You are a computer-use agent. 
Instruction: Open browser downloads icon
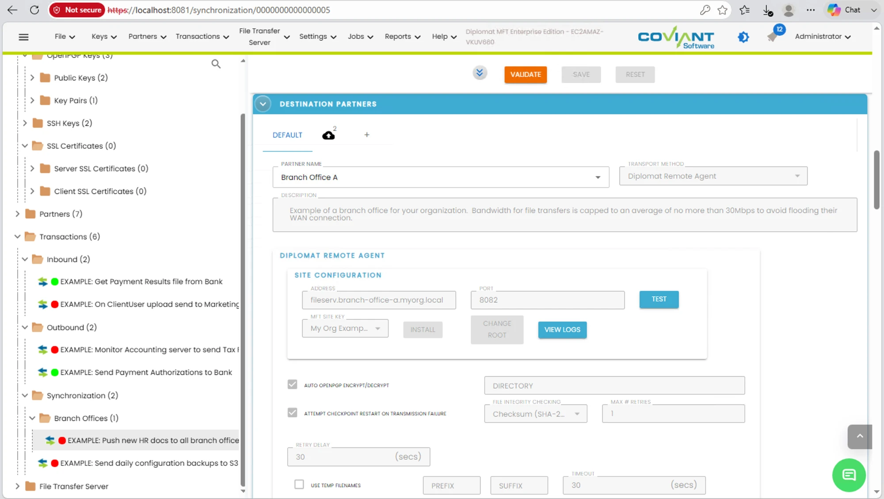coord(768,10)
